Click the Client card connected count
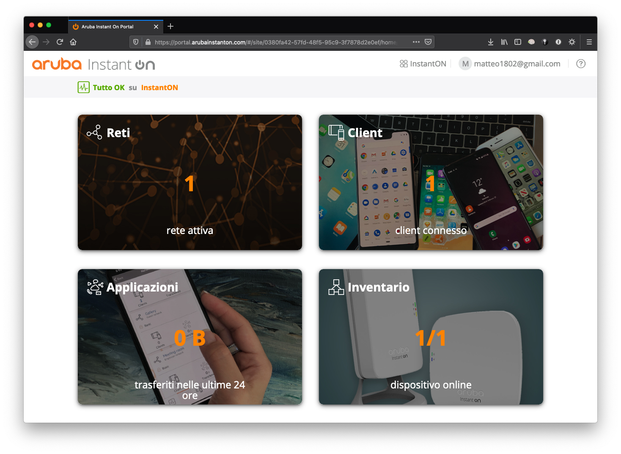 pos(431,184)
